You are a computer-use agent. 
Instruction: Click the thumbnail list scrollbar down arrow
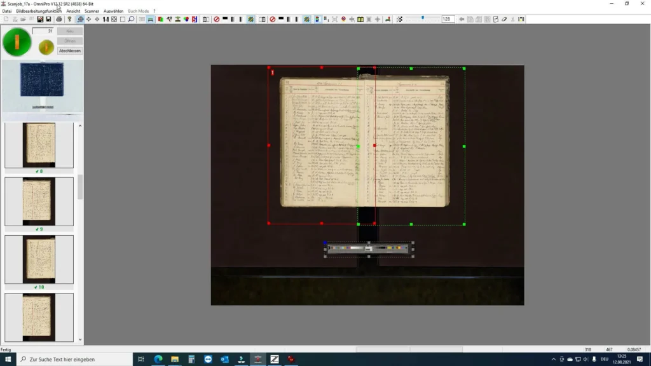tap(80, 340)
